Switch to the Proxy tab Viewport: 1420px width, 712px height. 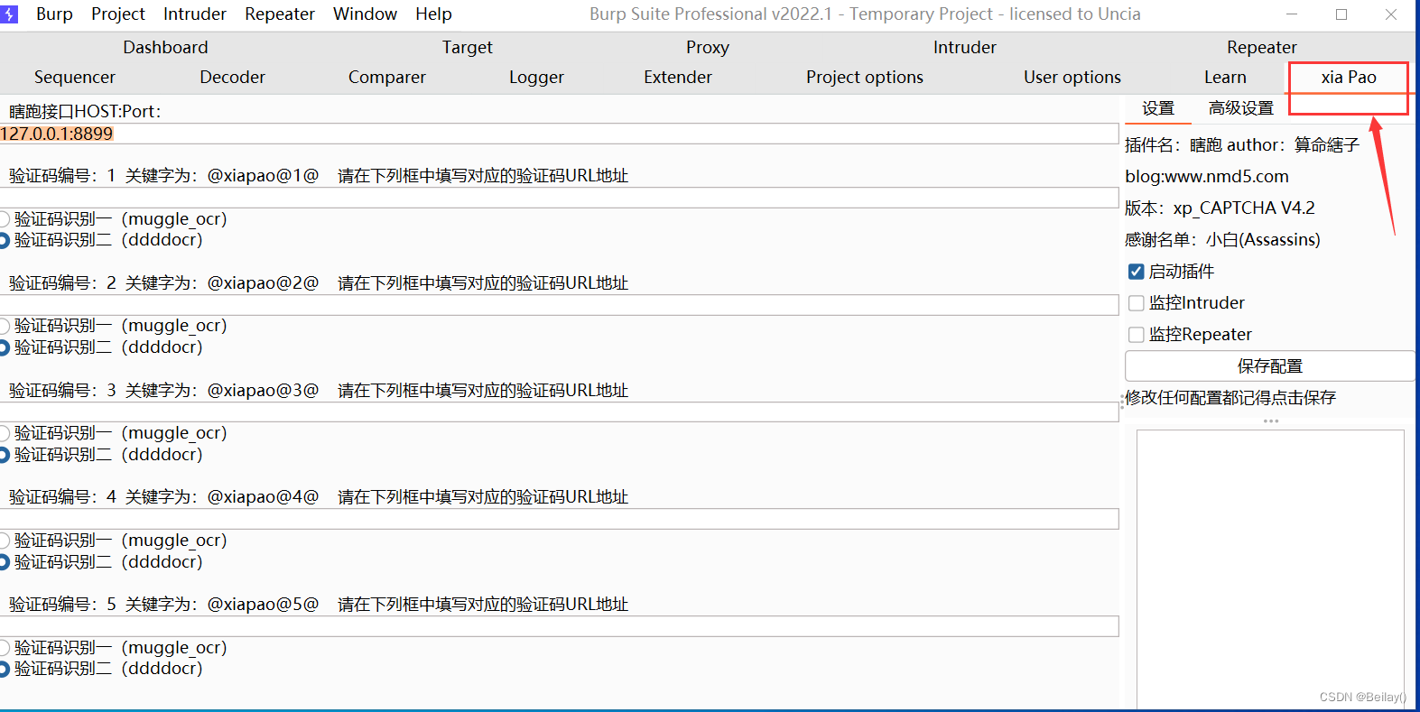(x=708, y=47)
